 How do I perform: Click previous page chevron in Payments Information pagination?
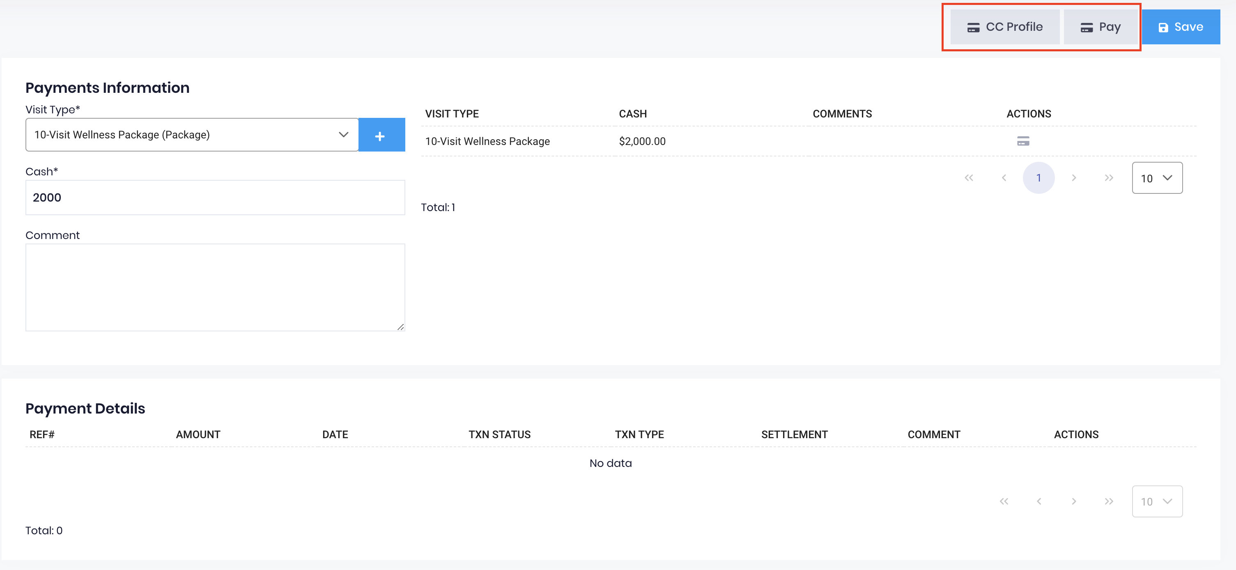1004,177
